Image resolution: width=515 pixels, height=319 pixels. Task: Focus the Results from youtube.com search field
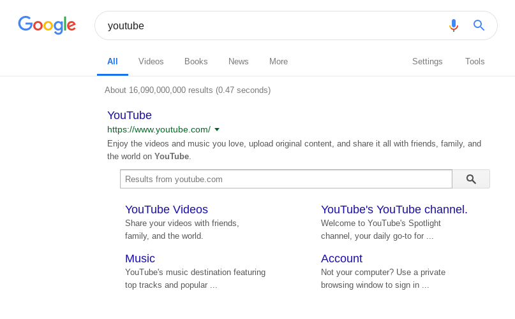[286, 179]
